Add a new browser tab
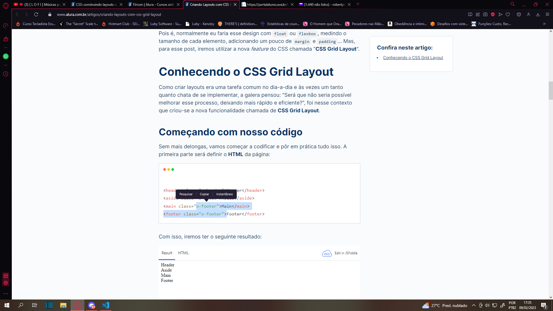The height and width of the screenshot is (311, 553). click(358, 4)
